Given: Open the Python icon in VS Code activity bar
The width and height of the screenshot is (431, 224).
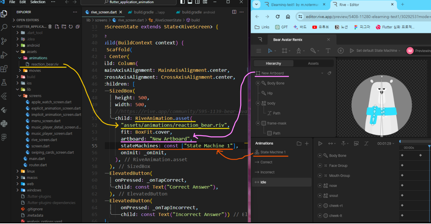Looking at the screenshot, I should [4, 124].
